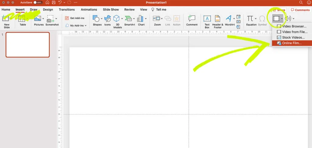Click the Link chain icon

pos(168,19)
